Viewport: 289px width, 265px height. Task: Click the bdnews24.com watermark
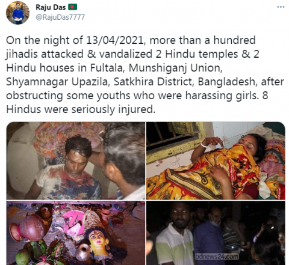coord(217,257)
